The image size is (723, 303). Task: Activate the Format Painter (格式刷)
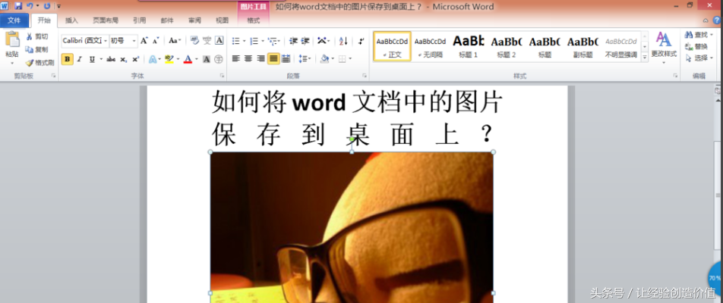pyautogui.click(x=39, y=63)
